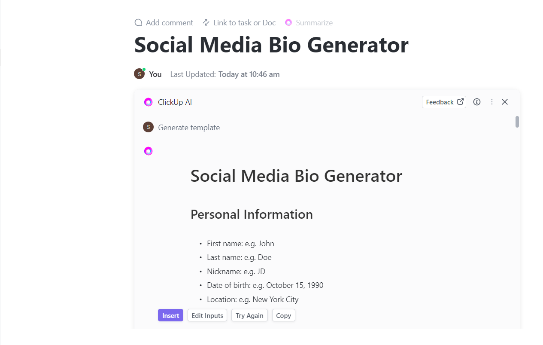Image resolution: width=543 pixels, height=345 pixels.
Task: Click the Generate template prompt text
Action: tap(189, 128)
